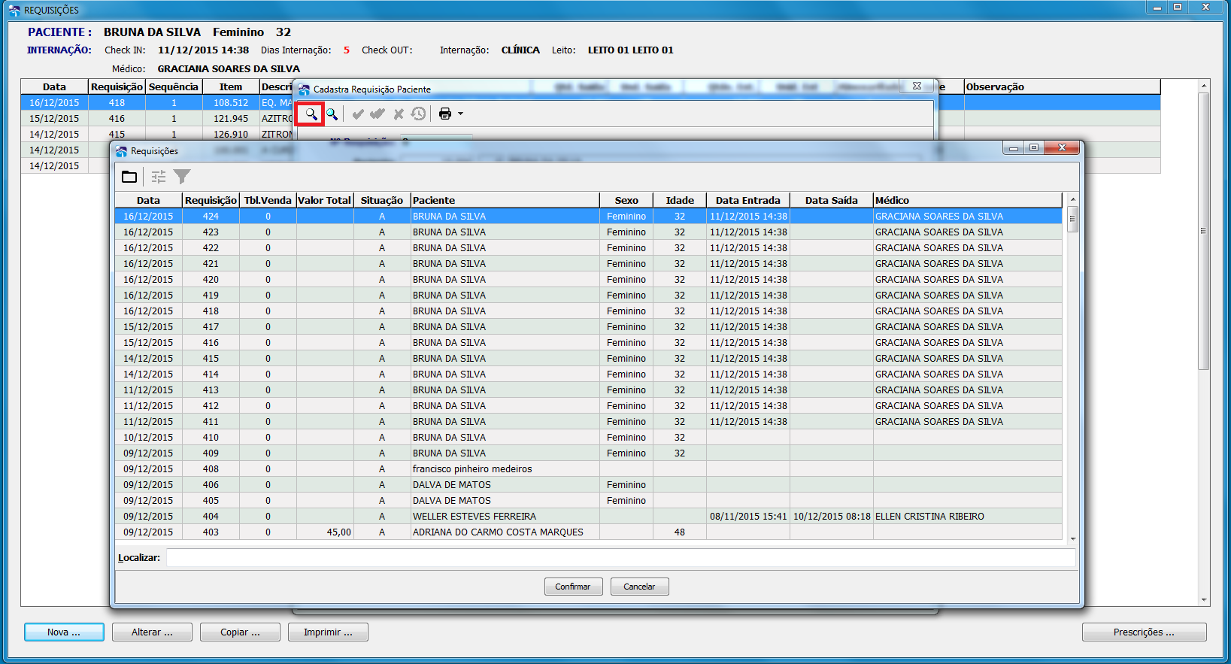Click item 126.910 in main table
This screenshot has height=664, width=1231.
coord(231,135)
